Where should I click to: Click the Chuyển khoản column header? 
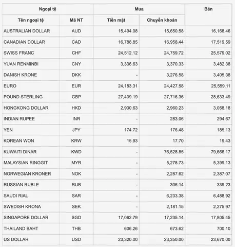(x=162, y=20)
